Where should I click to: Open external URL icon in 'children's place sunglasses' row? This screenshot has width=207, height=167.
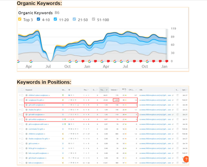(x=173, y=95)
